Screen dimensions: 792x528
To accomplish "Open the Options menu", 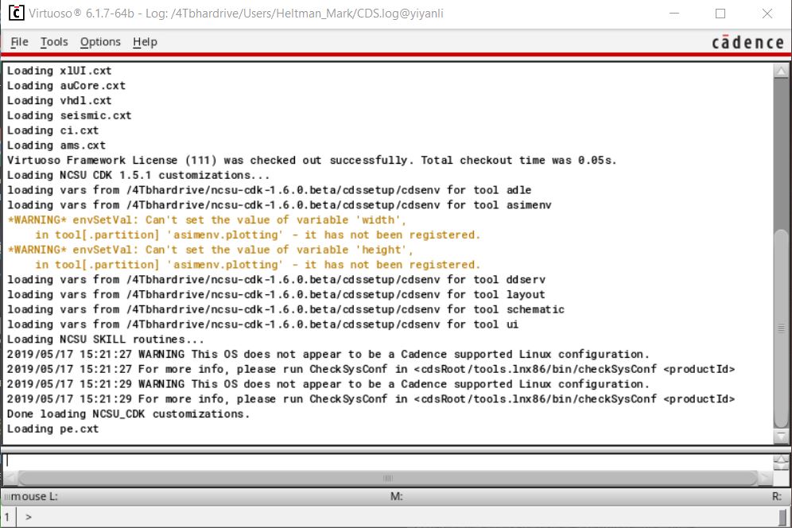I will 100,42.
